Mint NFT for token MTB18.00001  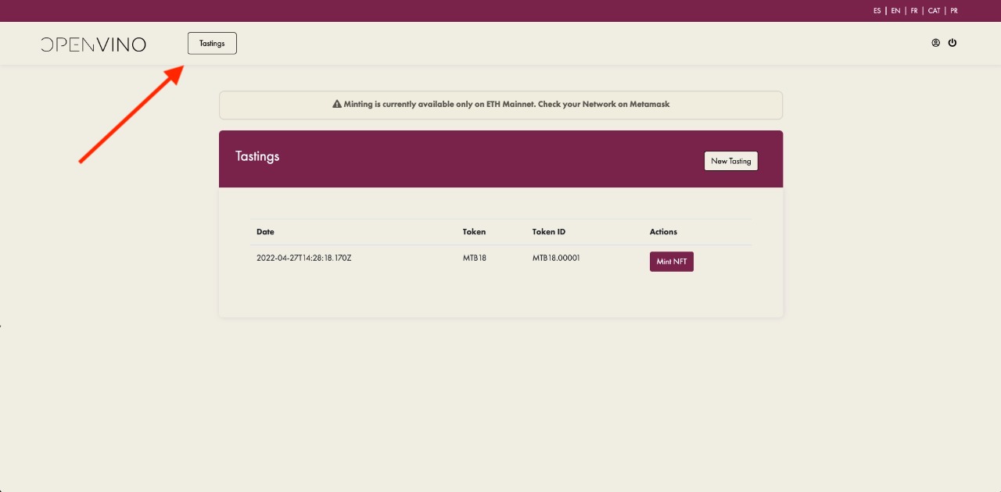(672, 262)
